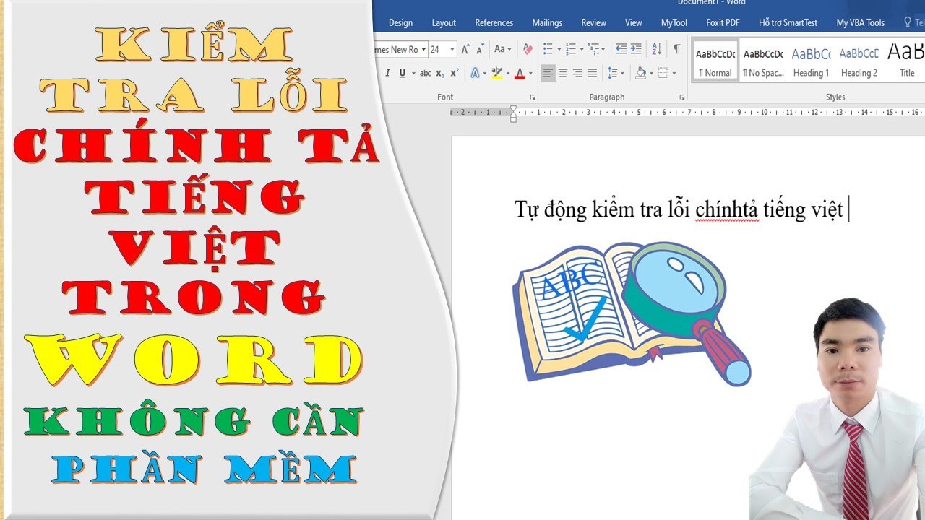Viewport: 925px width, 520px height.
Task: Click the hanging indent marker on the ruler
Action: [513, 115]
